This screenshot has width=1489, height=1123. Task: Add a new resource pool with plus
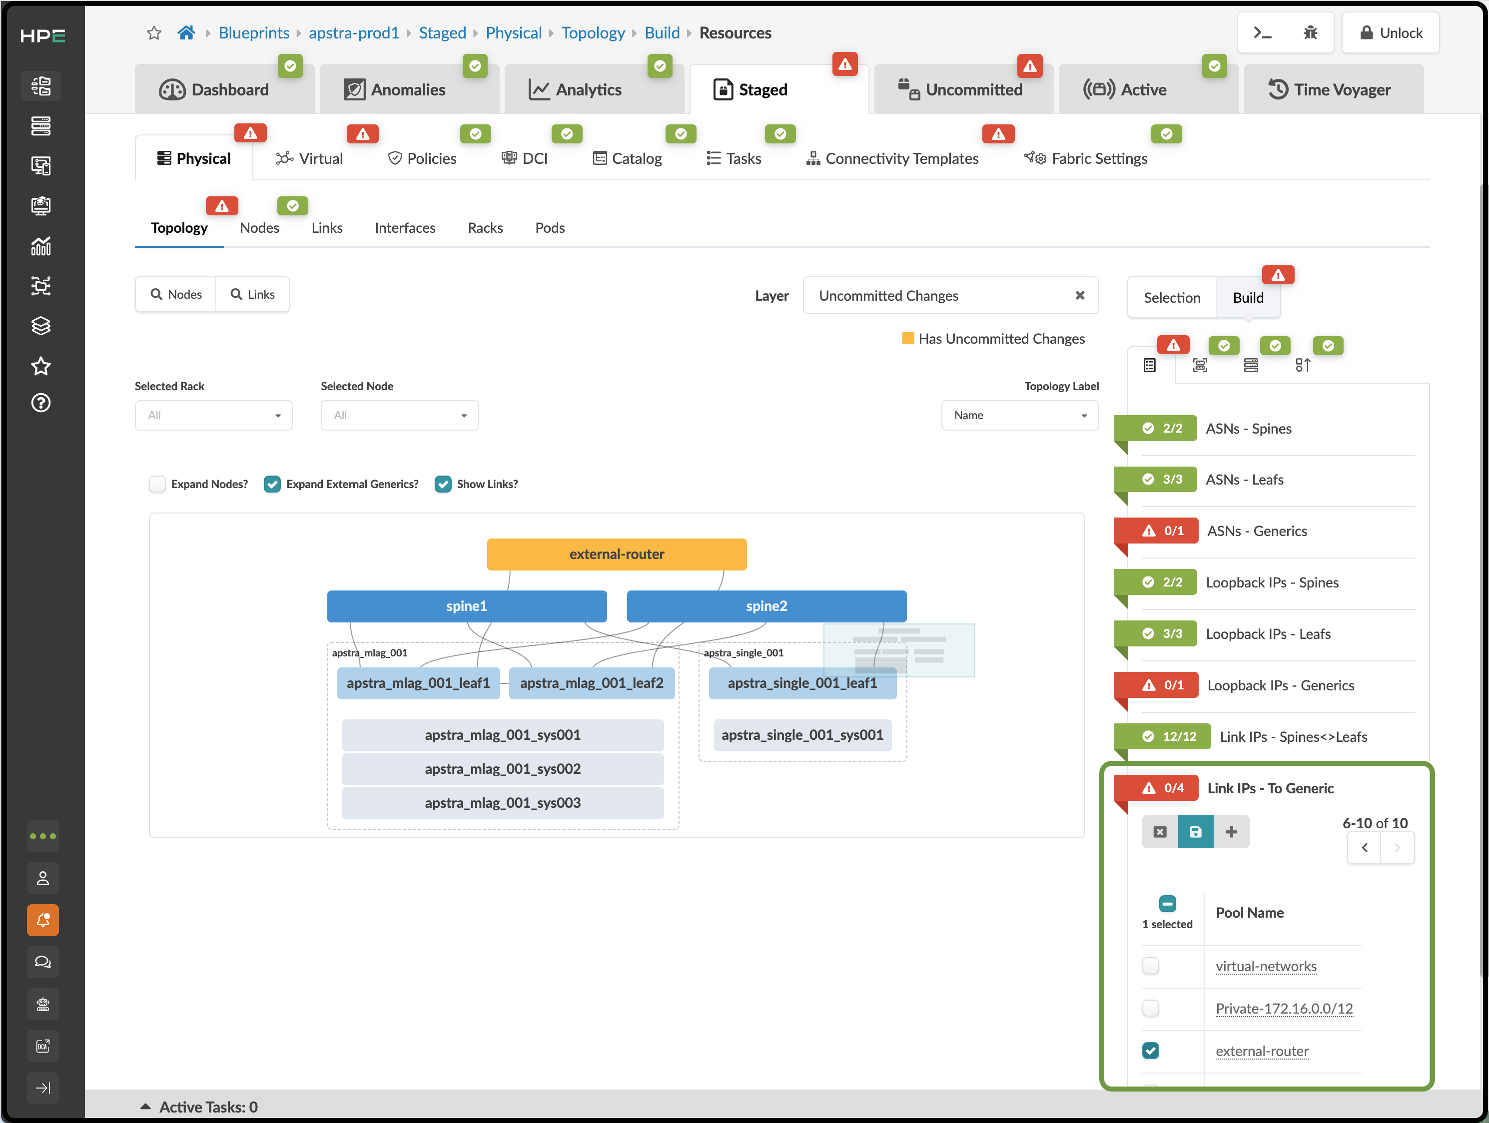point(1231,832)
